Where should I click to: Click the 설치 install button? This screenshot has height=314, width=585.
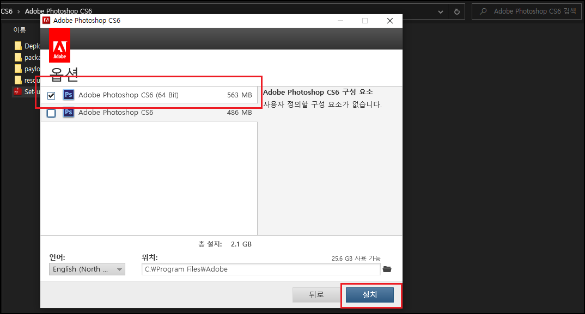[370, 295]
